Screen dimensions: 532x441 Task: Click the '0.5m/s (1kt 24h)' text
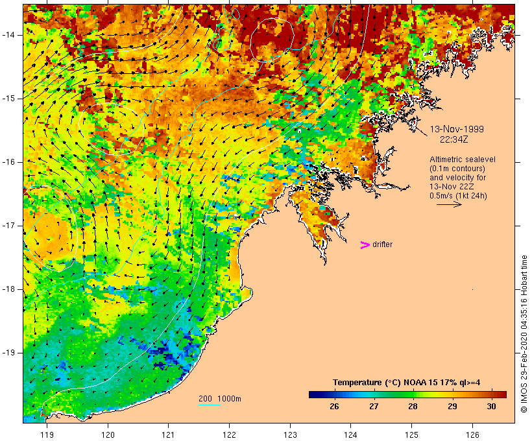tap(458, 196)
